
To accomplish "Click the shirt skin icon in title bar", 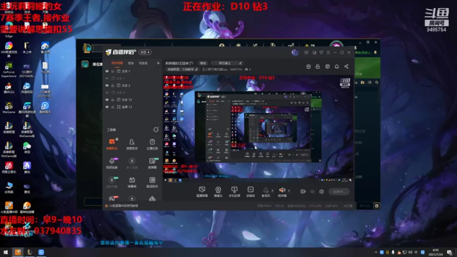I will coord(321,53).
